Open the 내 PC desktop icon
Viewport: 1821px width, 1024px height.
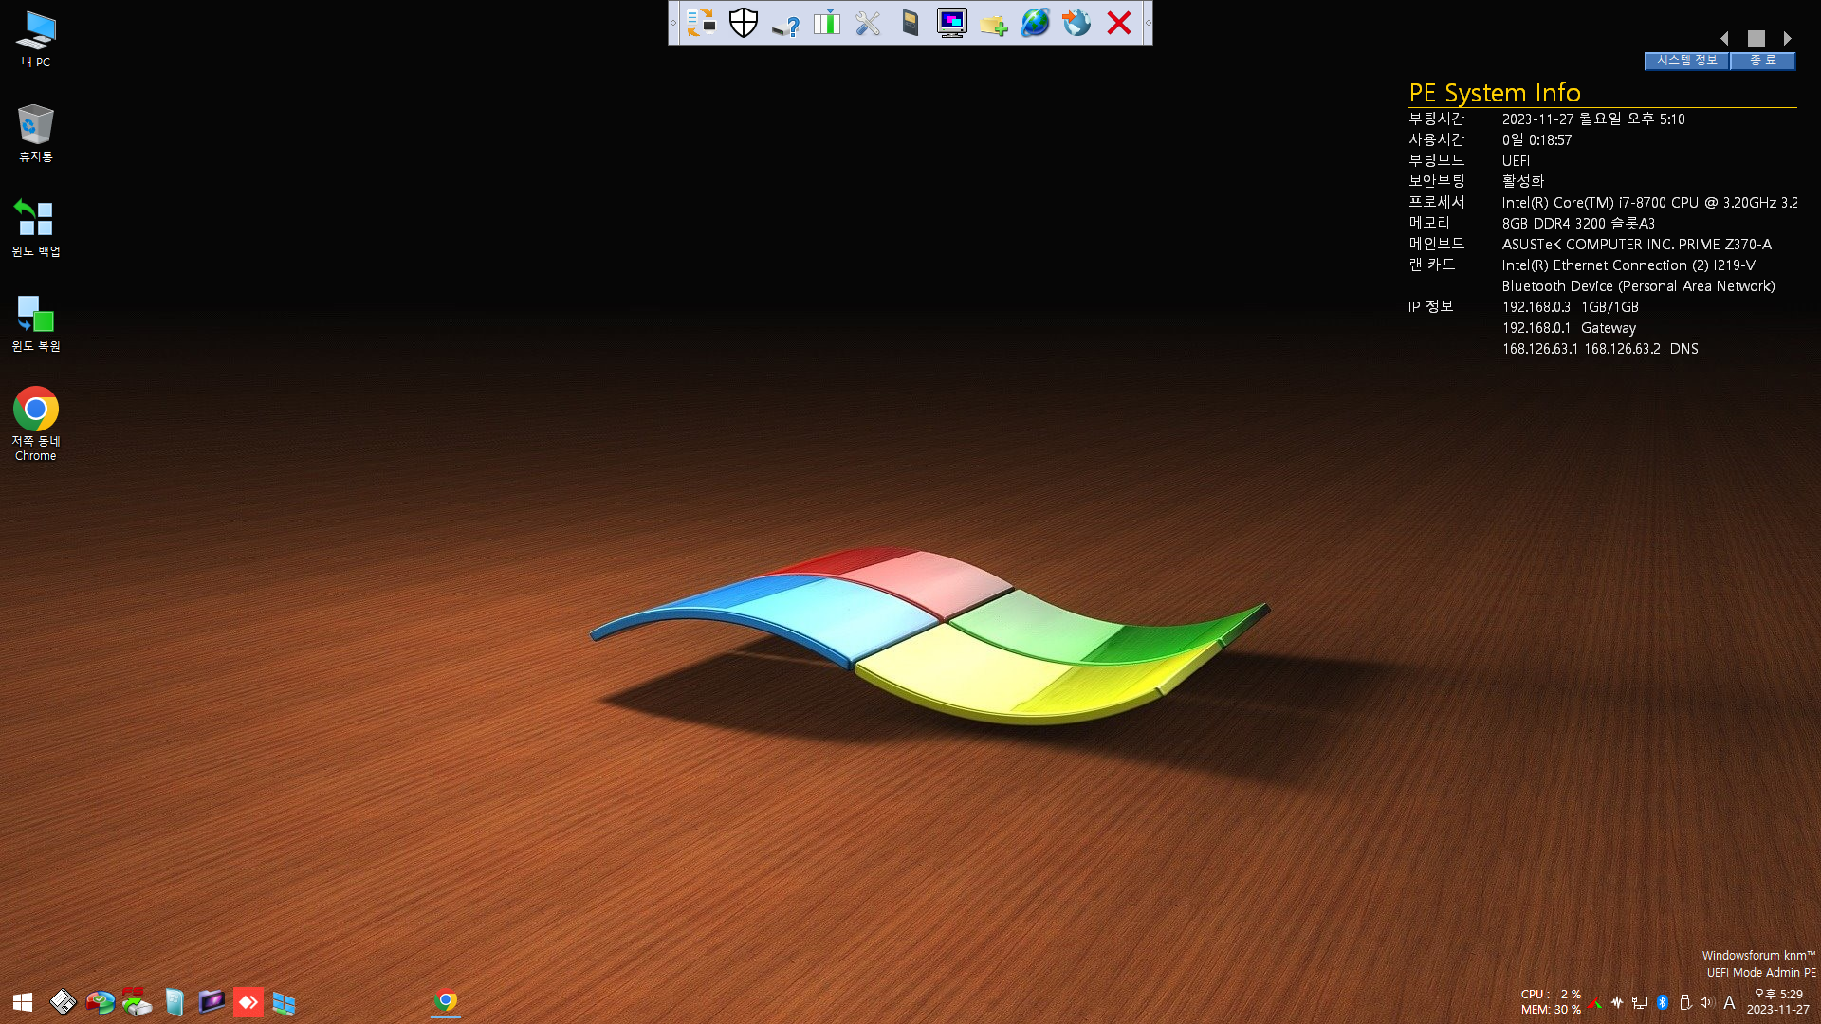pos(36,39)
